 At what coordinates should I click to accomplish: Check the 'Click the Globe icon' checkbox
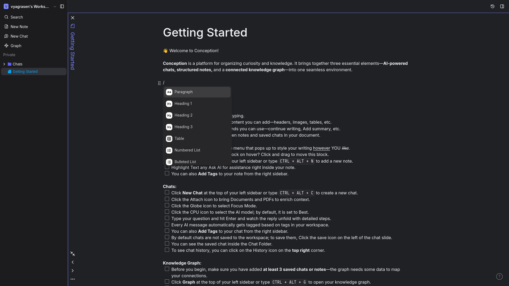coord(167,205)
